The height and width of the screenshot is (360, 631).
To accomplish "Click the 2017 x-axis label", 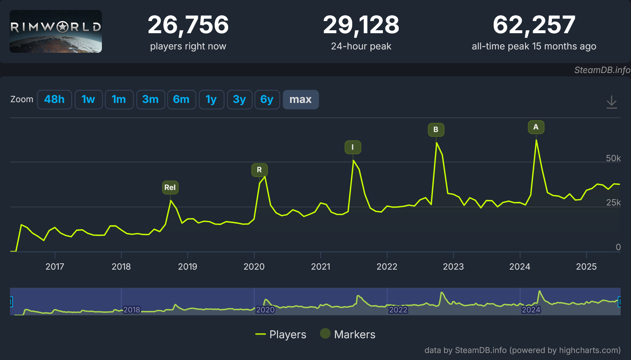I will coord(55,267).
